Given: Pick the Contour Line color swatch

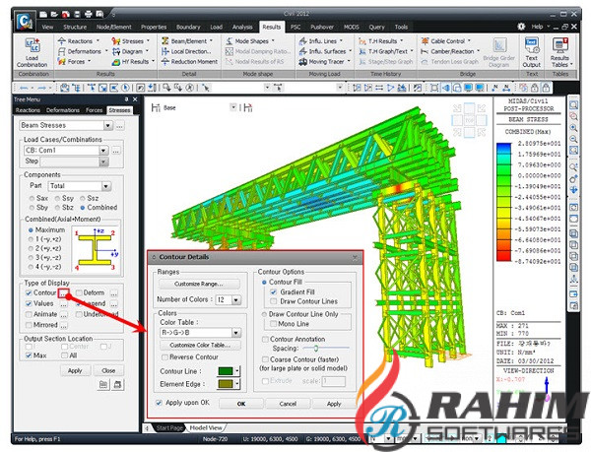Looking at the screenshot, I should coord(226,371).
